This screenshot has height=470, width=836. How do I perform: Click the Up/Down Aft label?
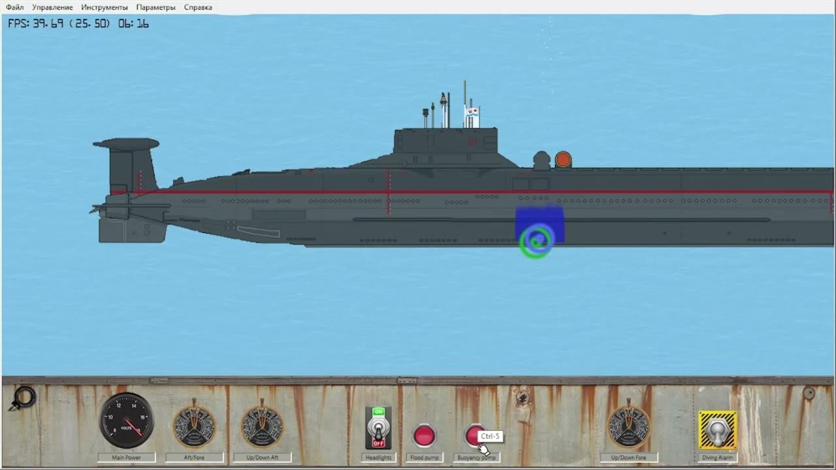[262, 458]
